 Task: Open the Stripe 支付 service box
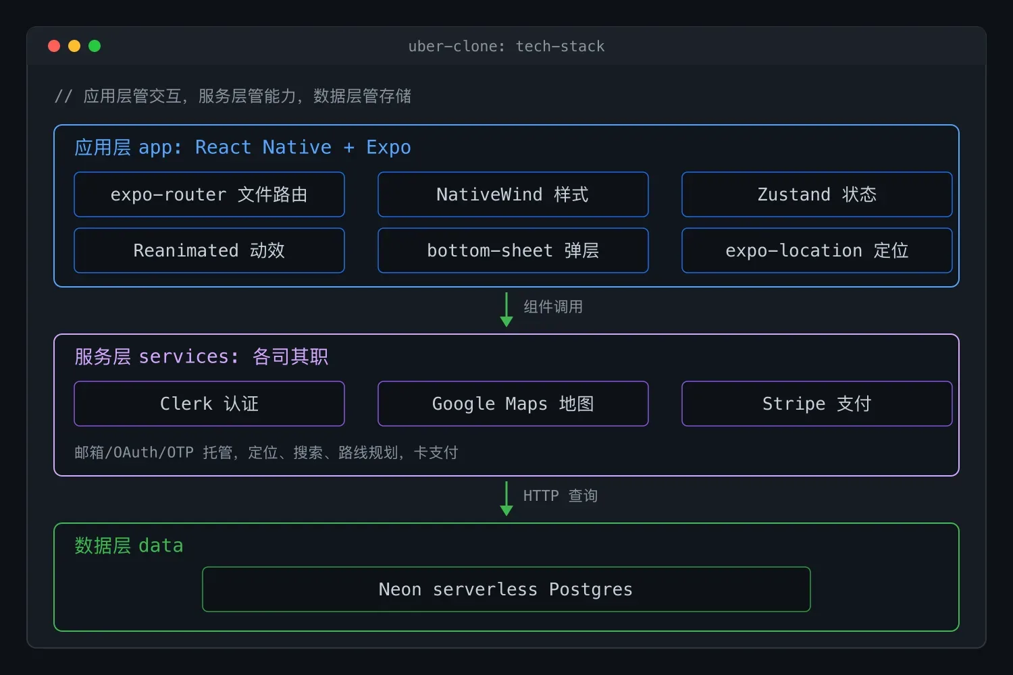(817, 404)
